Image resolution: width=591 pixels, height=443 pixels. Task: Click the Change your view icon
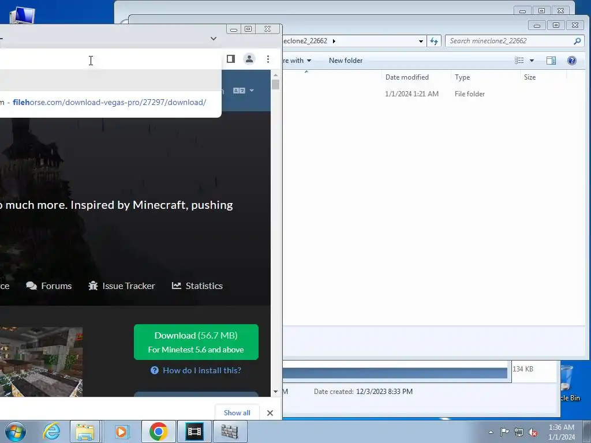pos(519,61)
